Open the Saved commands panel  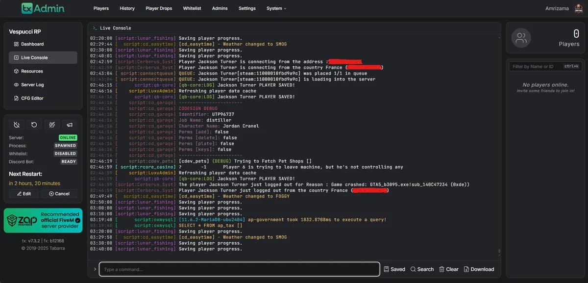tap(394, 269)
